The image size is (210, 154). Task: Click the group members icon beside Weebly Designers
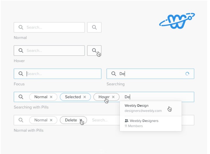point(127,121)
